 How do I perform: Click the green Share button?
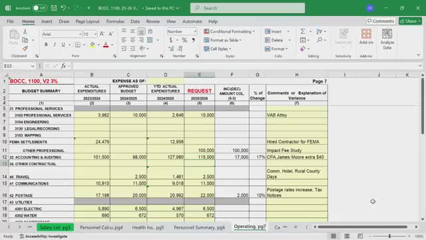410,21
